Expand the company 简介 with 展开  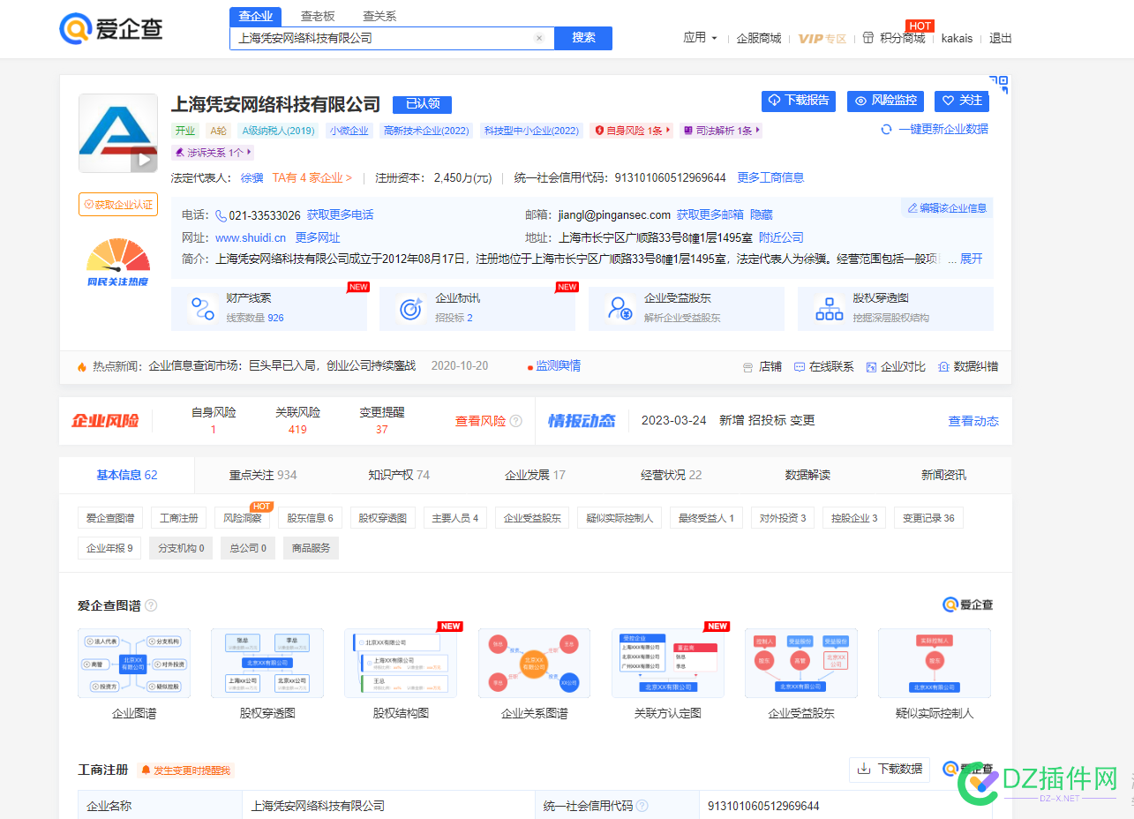click(x=972, y=259)
